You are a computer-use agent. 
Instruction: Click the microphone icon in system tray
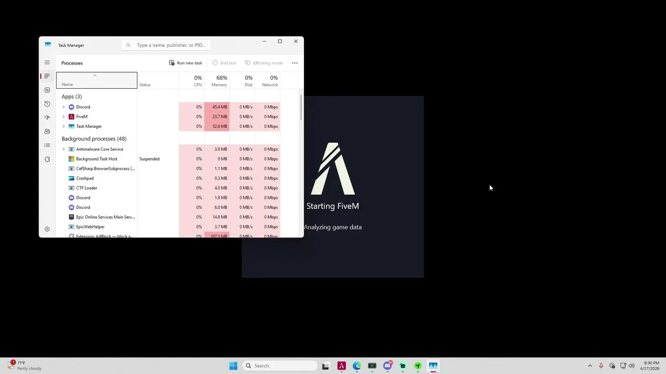coord(601,366)
